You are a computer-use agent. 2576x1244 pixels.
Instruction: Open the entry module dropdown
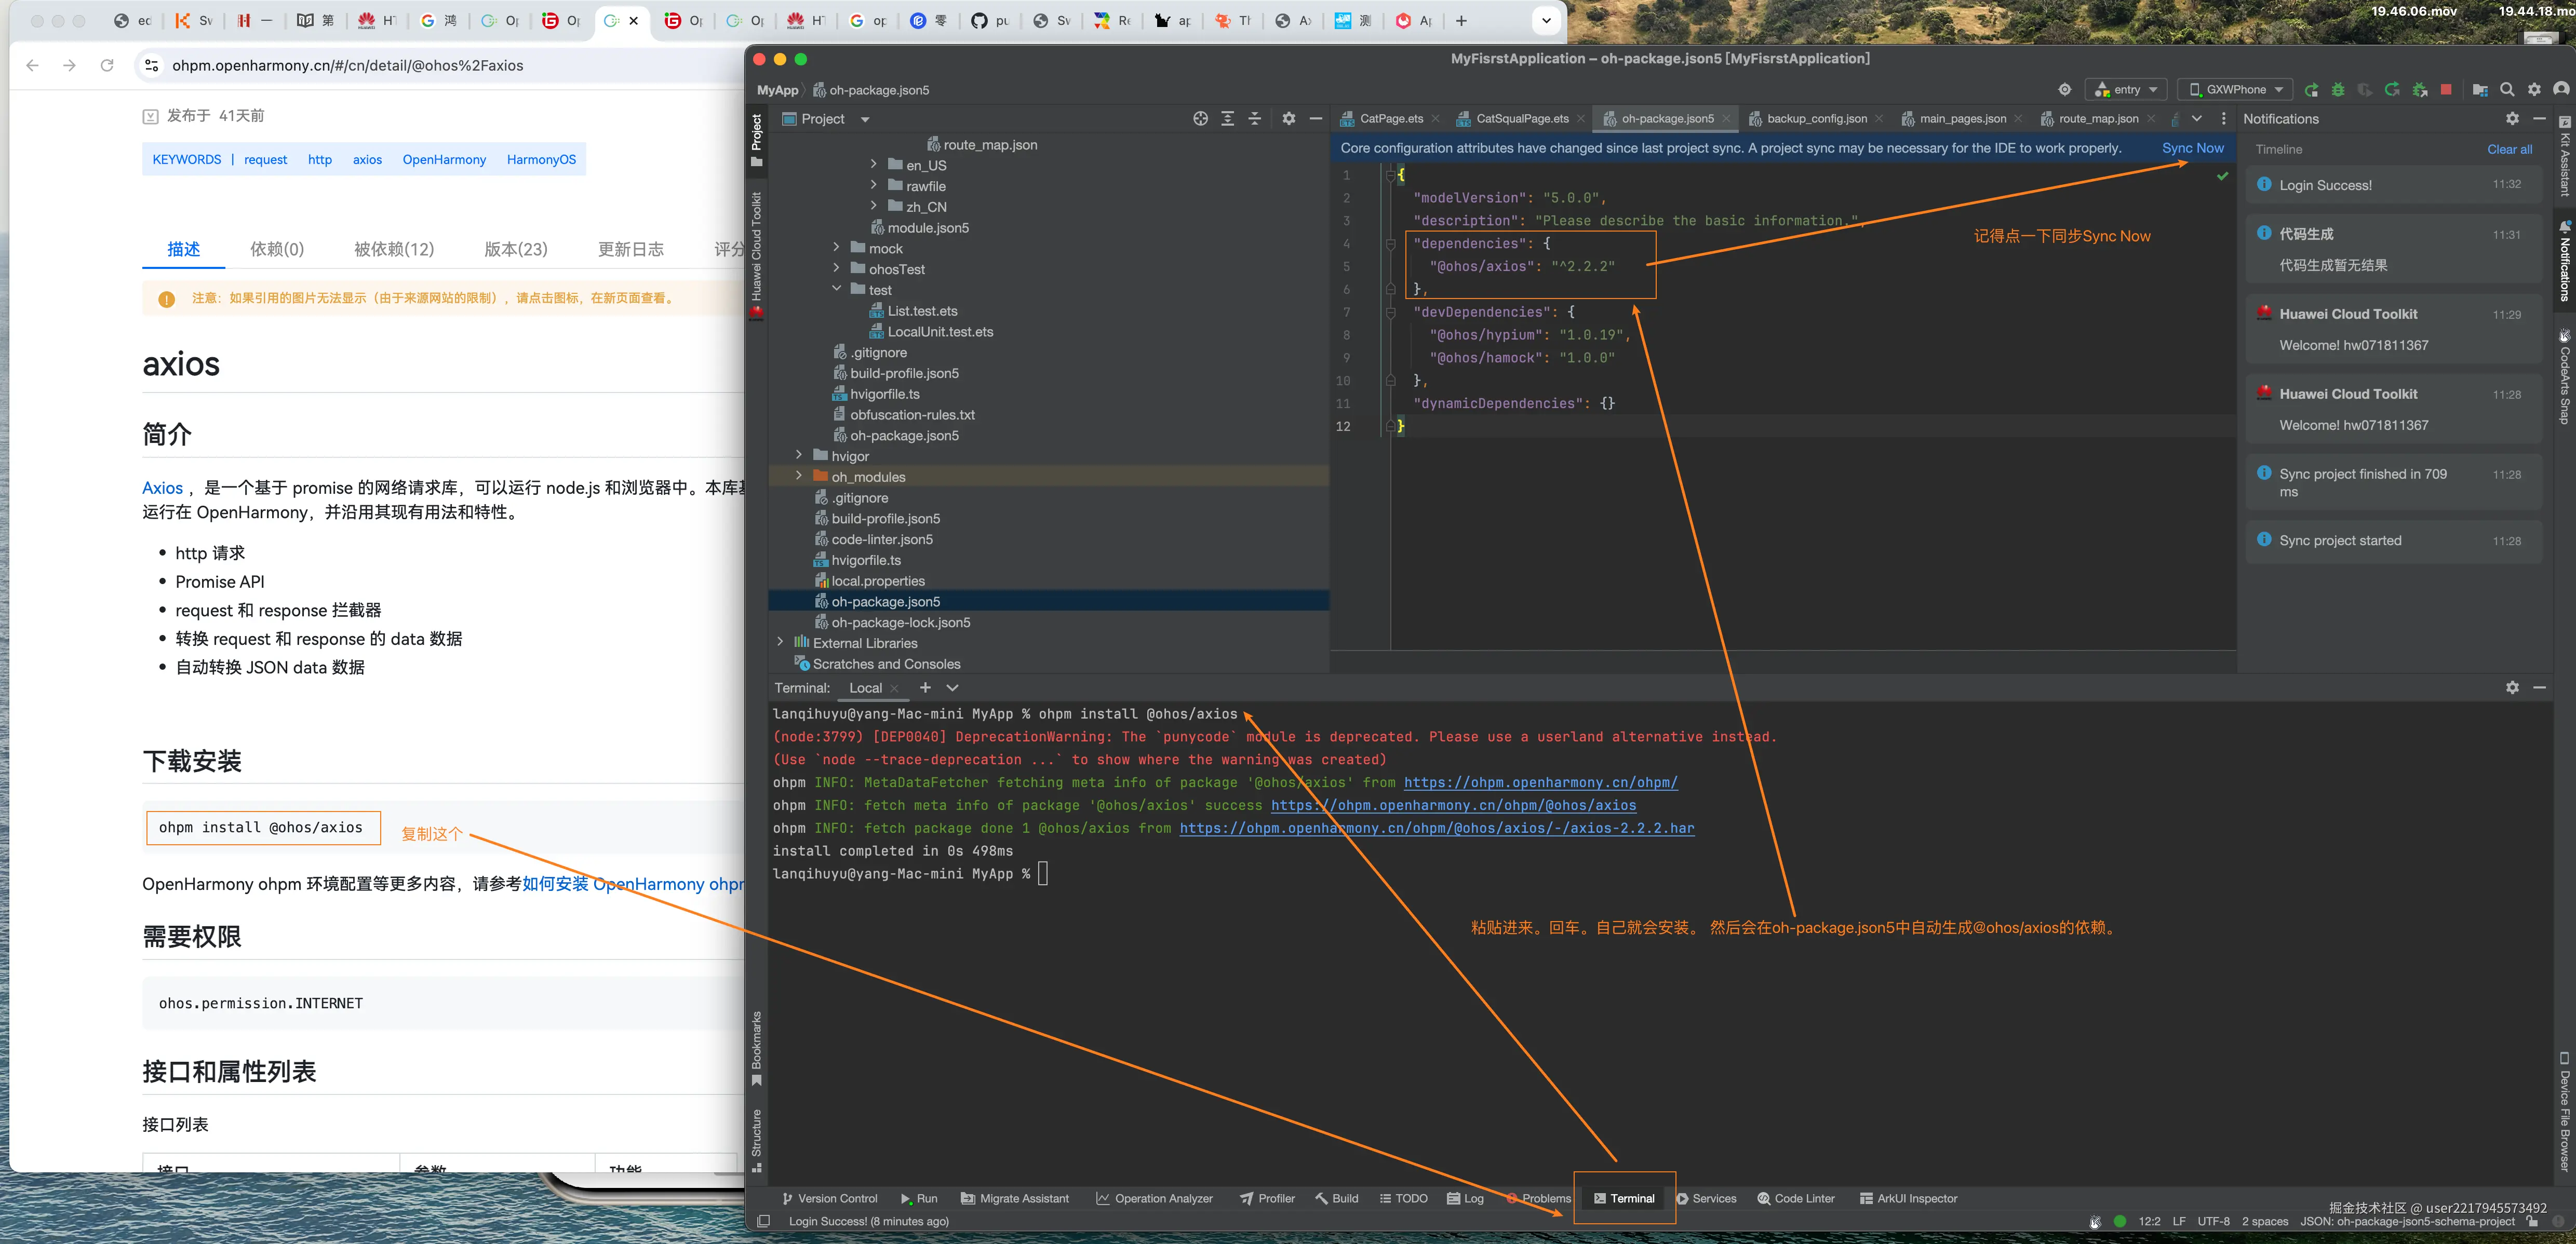2126,90
